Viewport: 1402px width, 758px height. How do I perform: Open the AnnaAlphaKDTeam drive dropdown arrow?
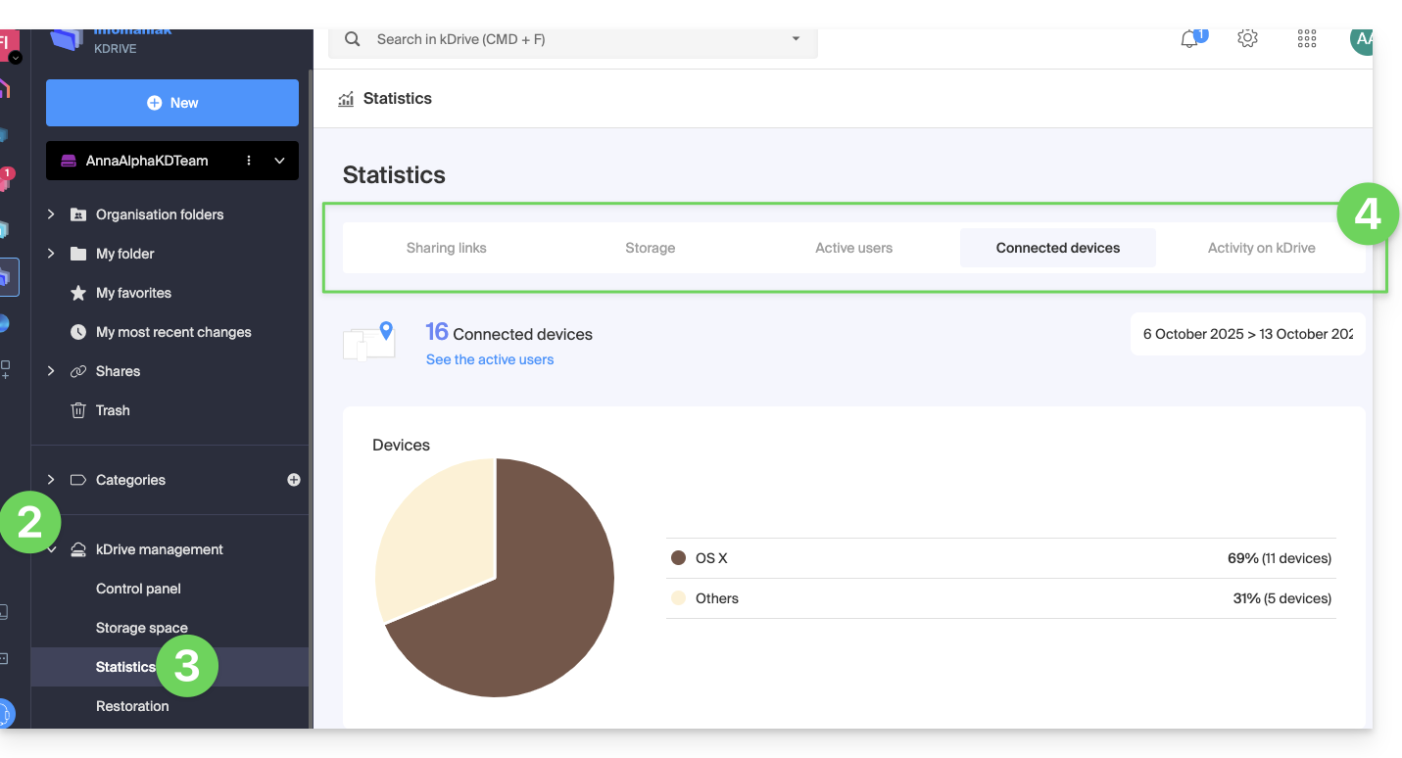tap(279, 161)
